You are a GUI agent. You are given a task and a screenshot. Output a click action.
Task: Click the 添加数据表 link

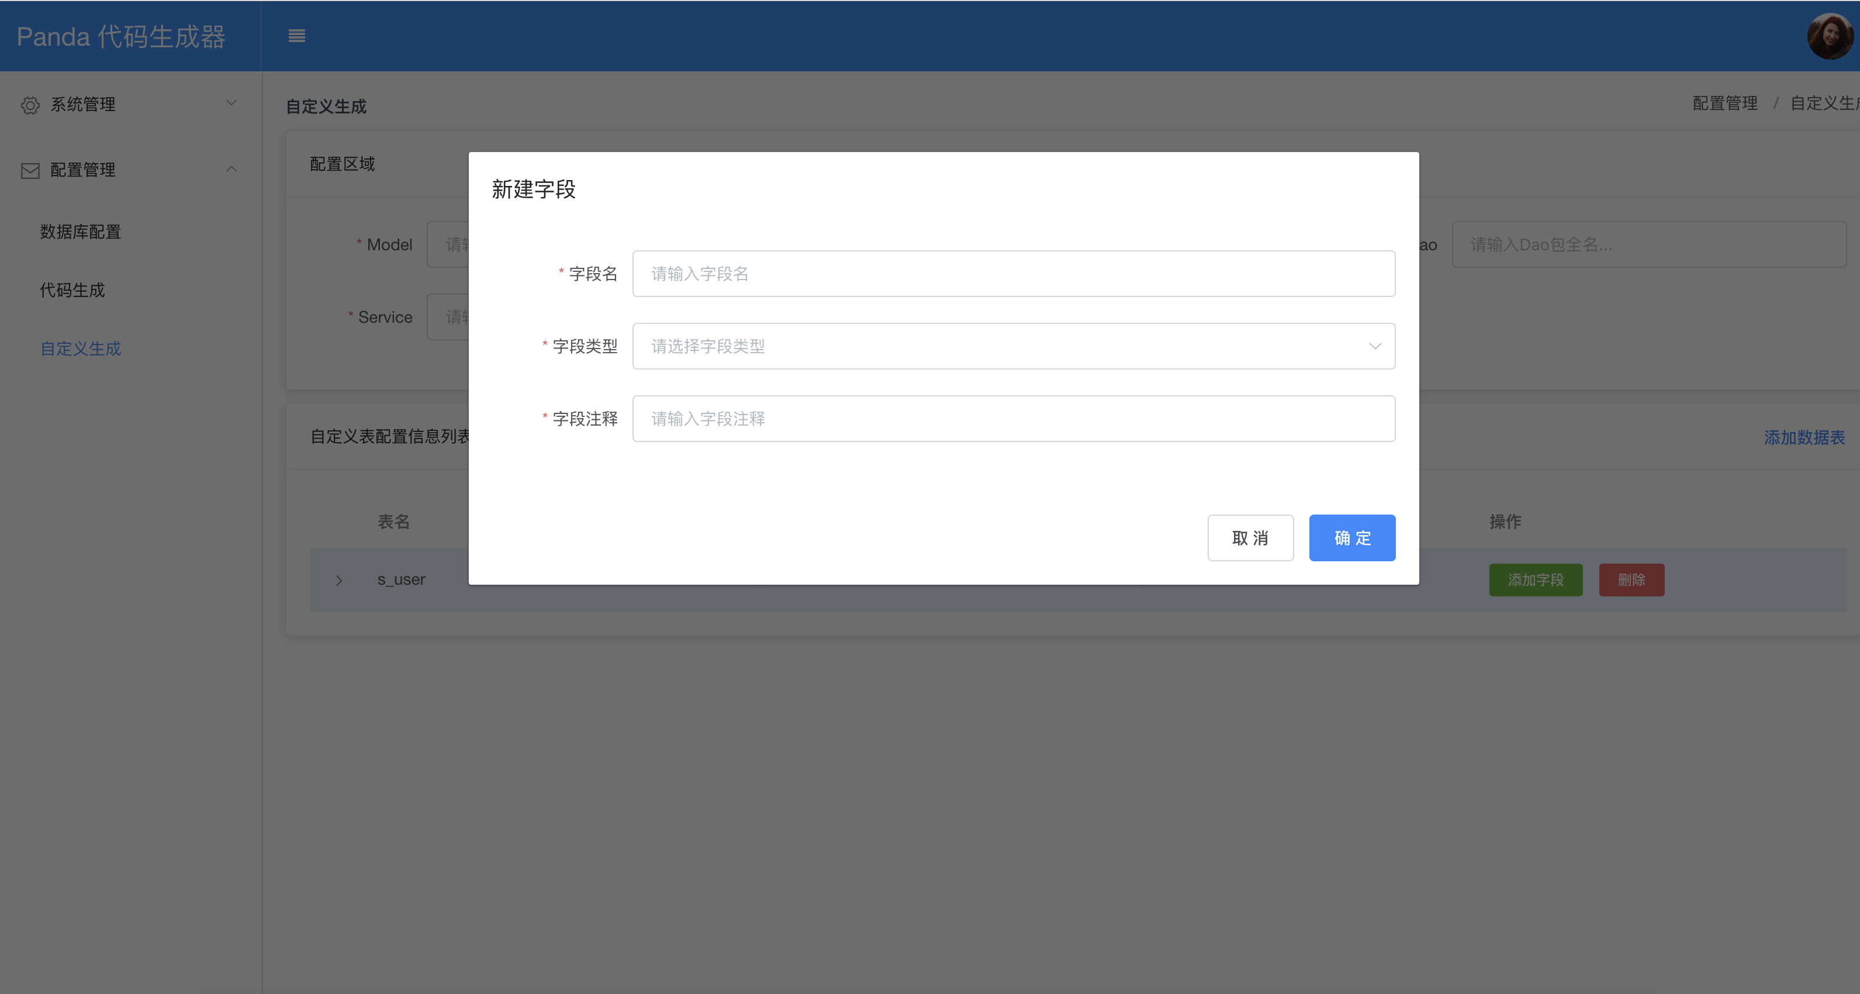click(x=1804, y=438)
